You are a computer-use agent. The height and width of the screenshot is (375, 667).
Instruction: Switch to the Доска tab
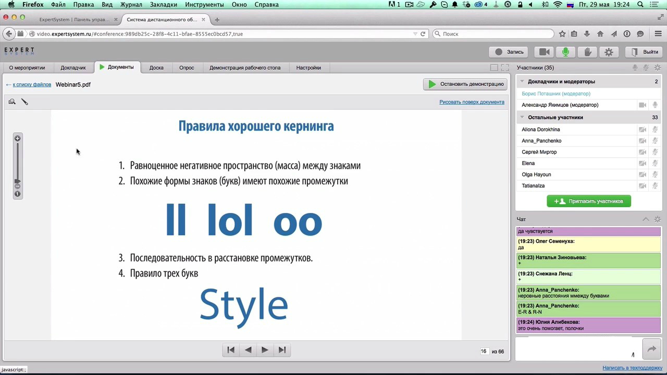pyautogui.click(x=156, y=68)
